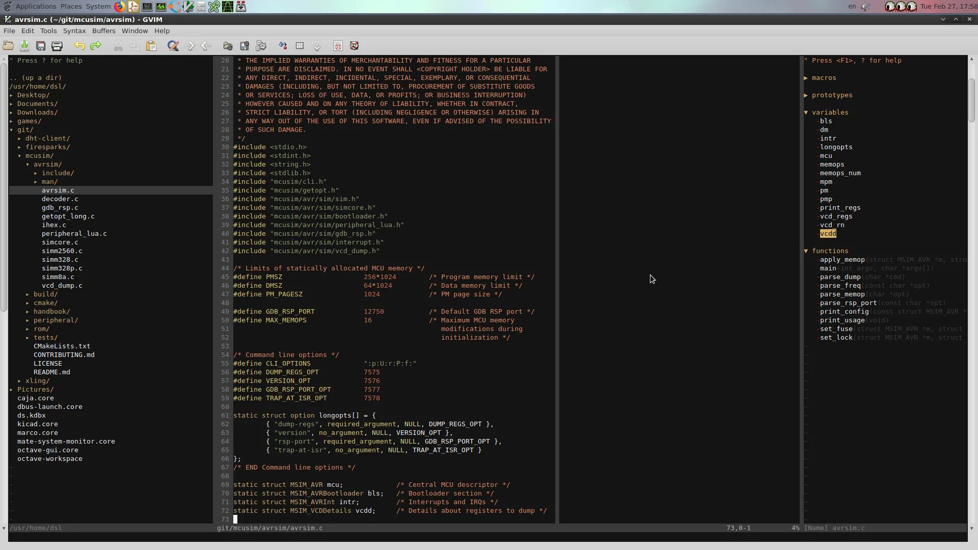Open the terminal icon in the panel
The height and width of the screenshot is (550, 978).
click(x=147, y=7)
